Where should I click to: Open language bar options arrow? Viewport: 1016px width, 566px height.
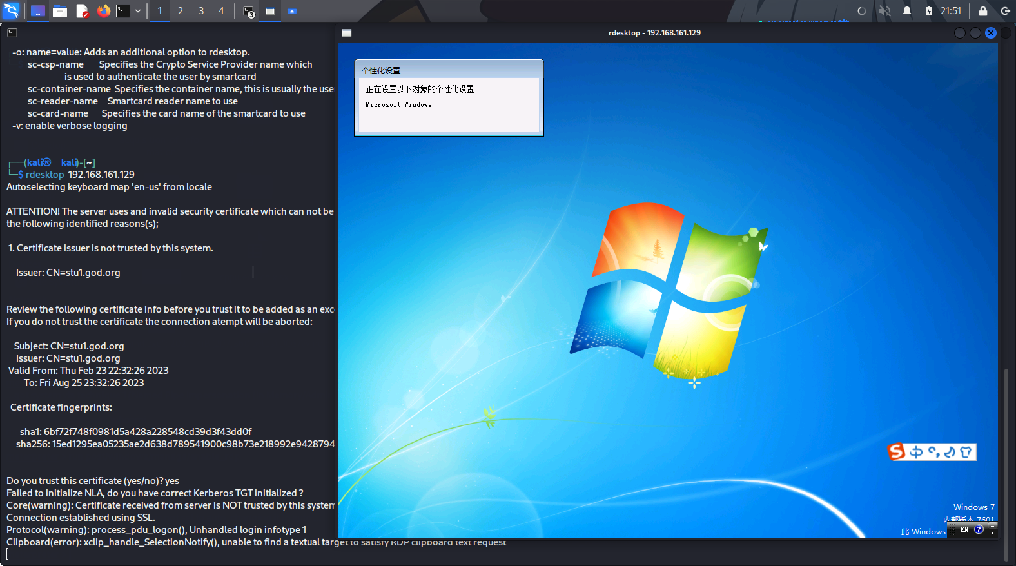[x=993, y=533]
